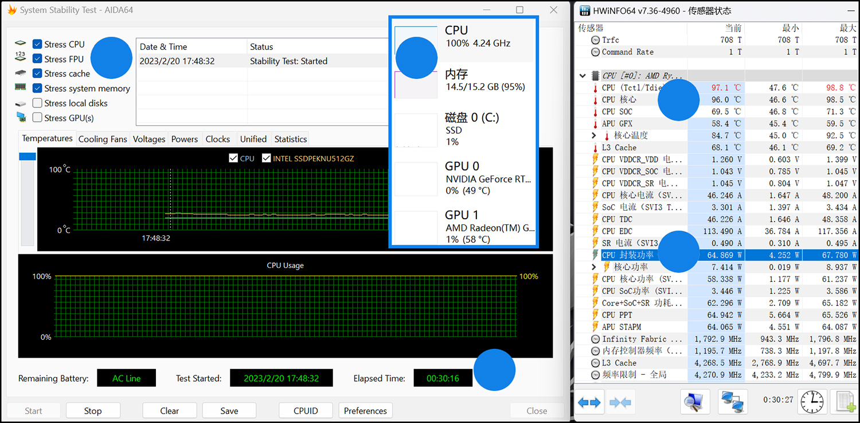The width and height of the screenshot is (860, 423).
Task: Click the chip icon beside CPU [#0] header
Action: [x=596, y=76]
